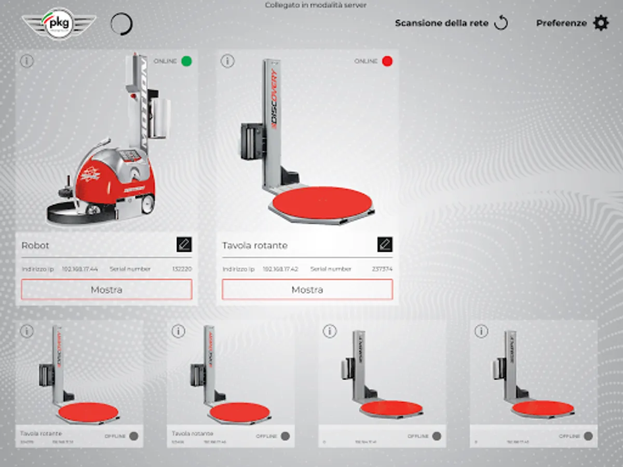Screen dimensions: 623x467
Task: Click the circular loading spinner icon
Action: click(x=121, y=24)
